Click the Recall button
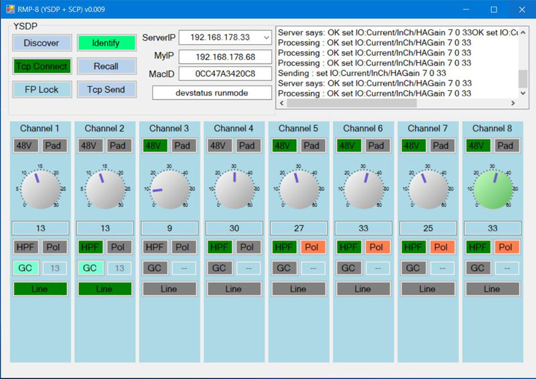This screenshot has width=536, height=379. 107,66
